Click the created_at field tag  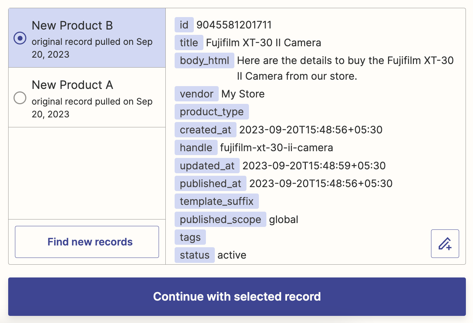tap(205, 130)
